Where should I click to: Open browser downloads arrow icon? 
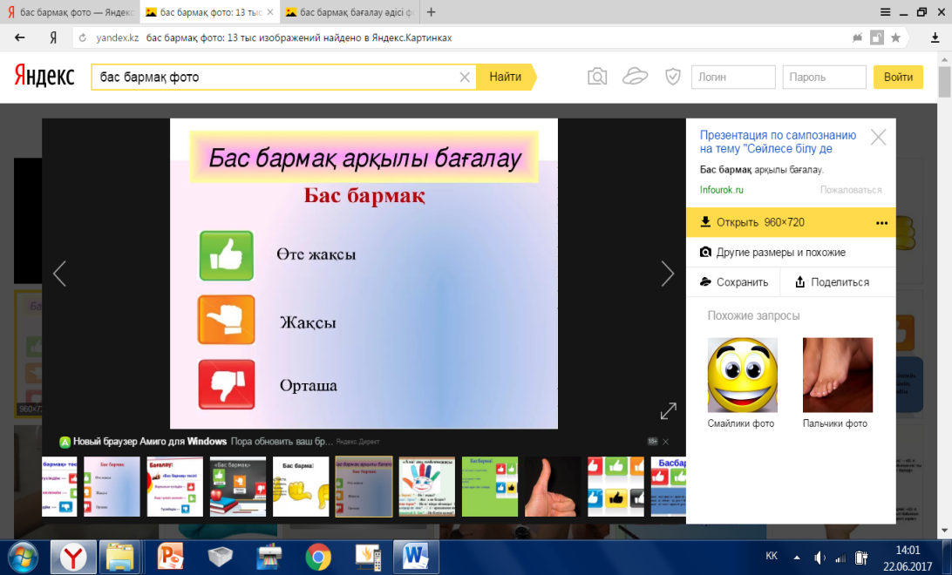(935, 37)
